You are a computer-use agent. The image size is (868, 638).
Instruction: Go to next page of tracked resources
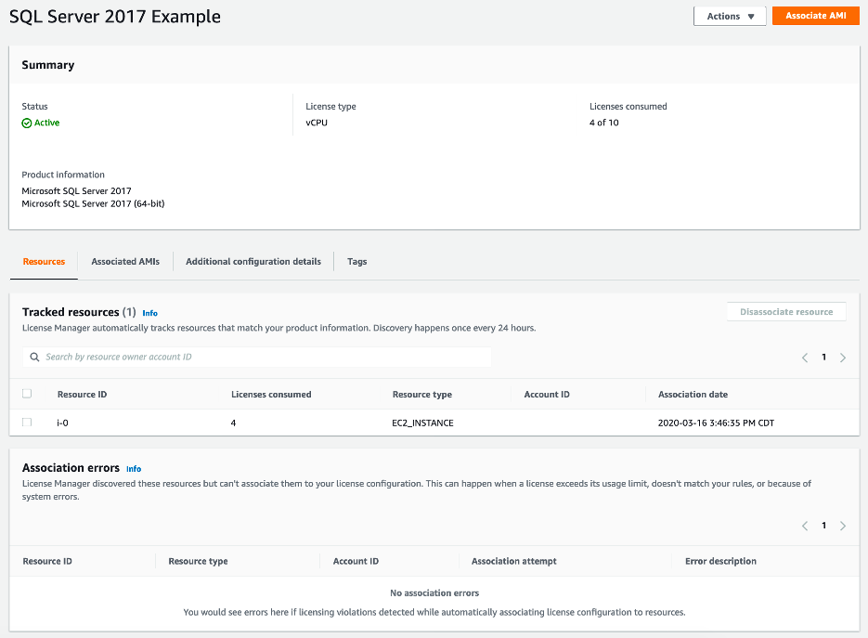click(x=843, y=358)
